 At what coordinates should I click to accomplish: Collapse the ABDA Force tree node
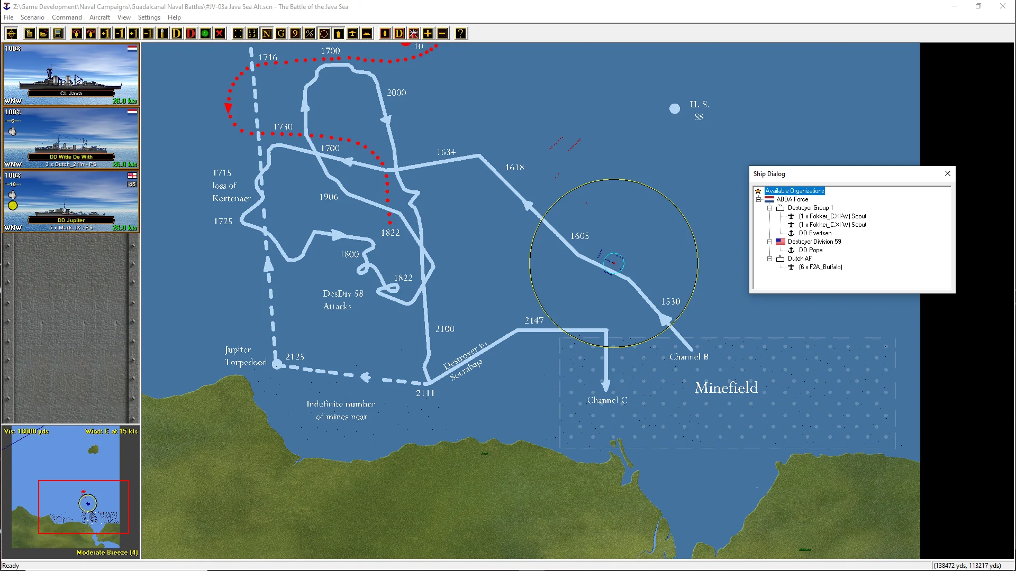pyautogui.click(x=758, y=199)
